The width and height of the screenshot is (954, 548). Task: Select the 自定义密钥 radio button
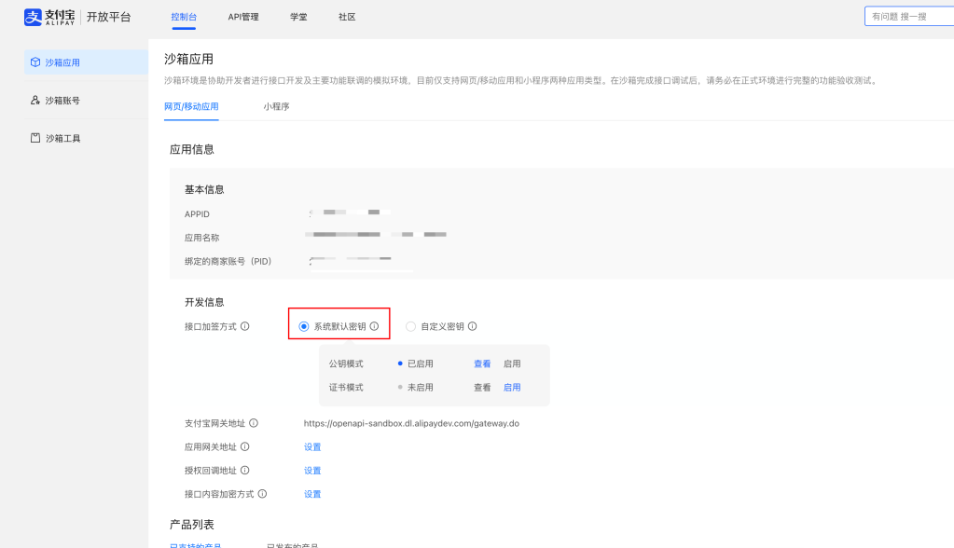point(410,326)
